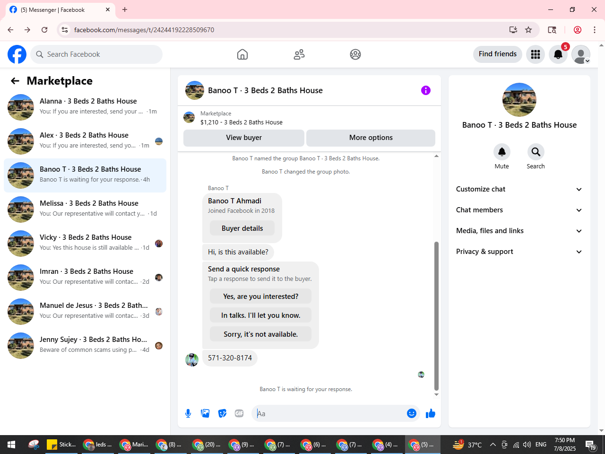Screen dimensions: 605x454
Task: Open Buyer details button
Action: point(242,228)
